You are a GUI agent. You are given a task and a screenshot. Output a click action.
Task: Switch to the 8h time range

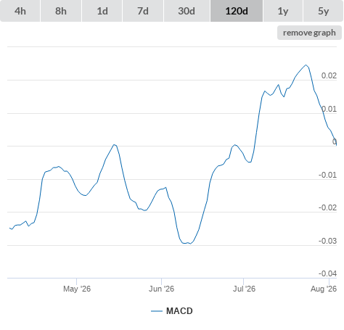(x=61, y=11)
